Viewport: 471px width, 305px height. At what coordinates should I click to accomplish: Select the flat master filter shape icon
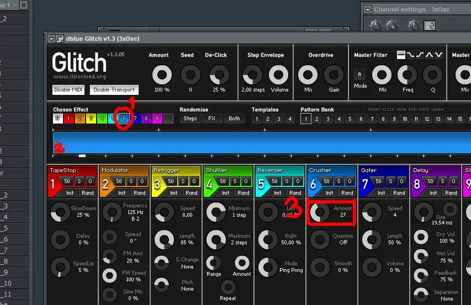pos(401,55)
